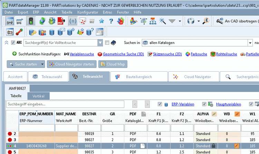
Task: Click the Suchbegriff eingeben table search field
Action: click(65, 104)
